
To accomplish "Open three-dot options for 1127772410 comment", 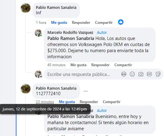I will 86,91.
